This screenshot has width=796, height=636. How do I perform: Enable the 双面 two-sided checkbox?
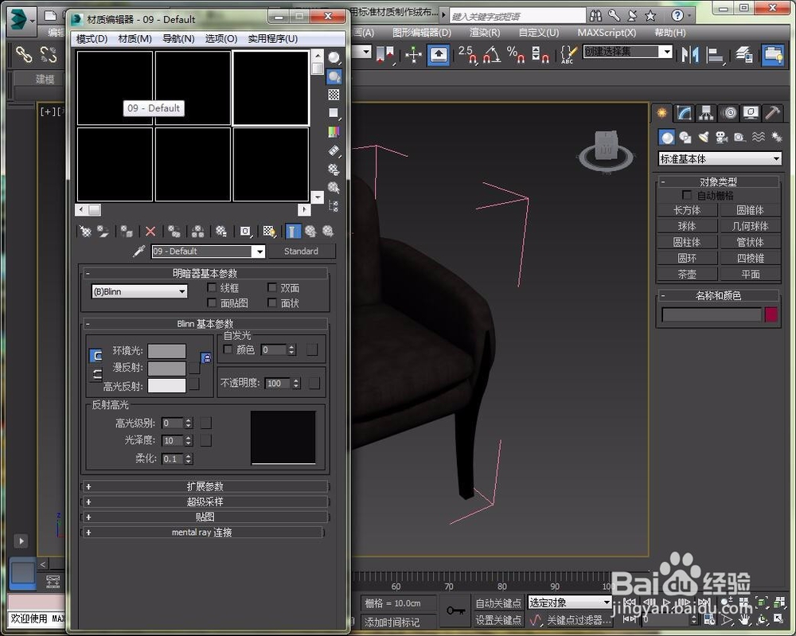click(272, 288)
